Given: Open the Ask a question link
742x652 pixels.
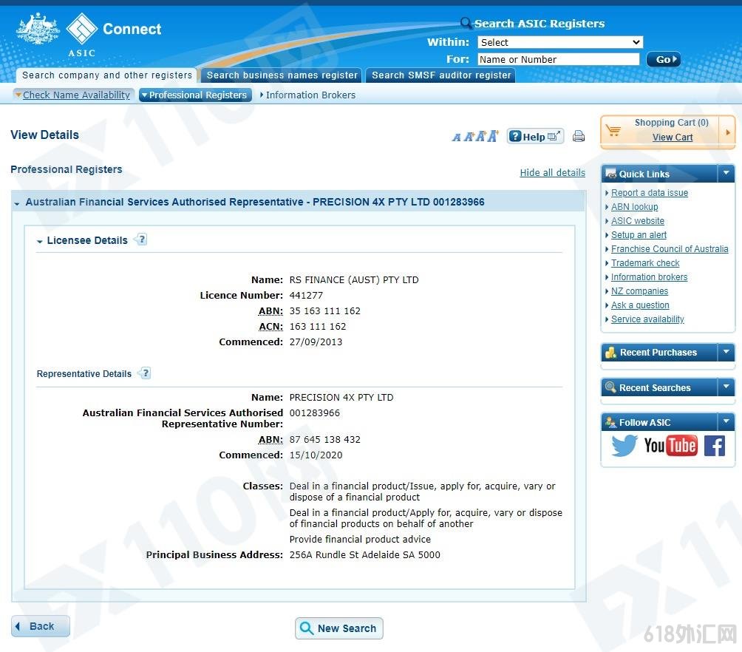Looking at the screenshot, I should (x=640, y=305).
